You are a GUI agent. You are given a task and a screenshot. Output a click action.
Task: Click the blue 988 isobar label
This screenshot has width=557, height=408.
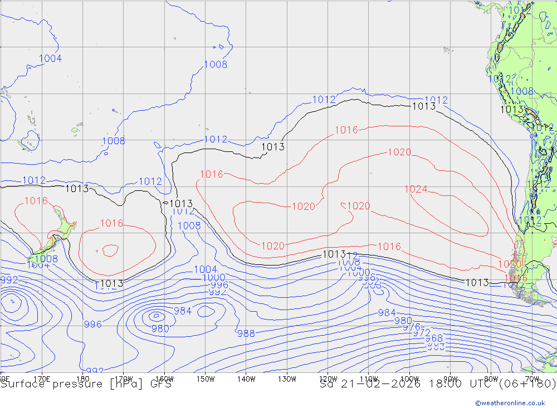pyautogui.click(x=246, y=333)
